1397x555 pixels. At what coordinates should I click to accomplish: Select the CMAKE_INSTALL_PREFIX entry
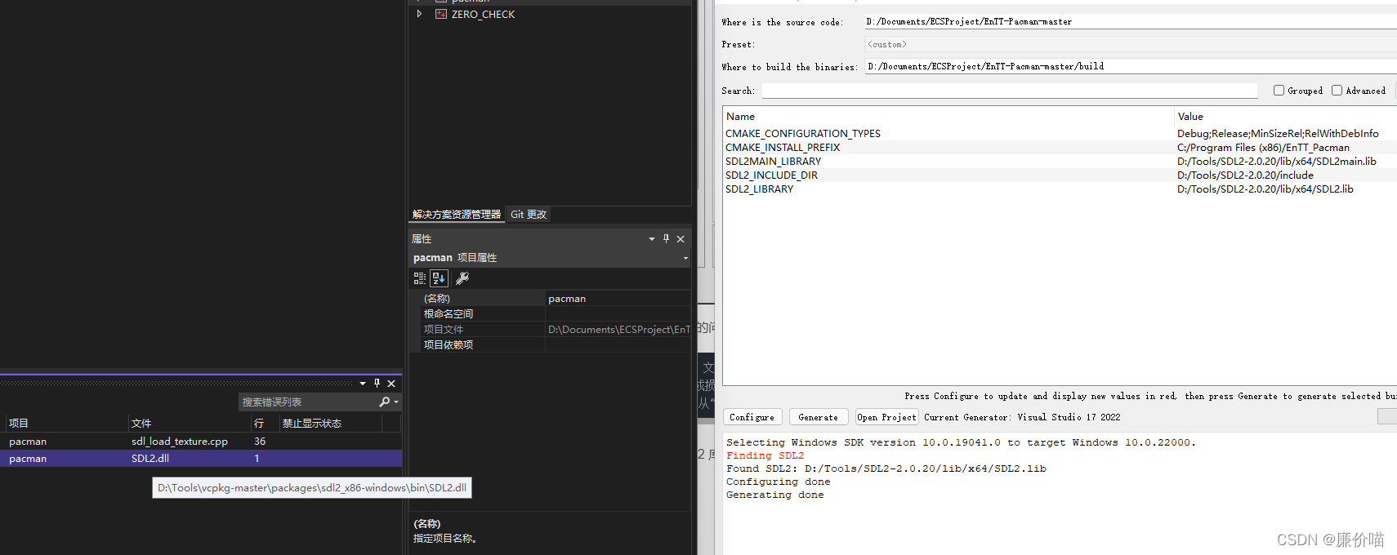pyautogui.click(x=783, y=147)
